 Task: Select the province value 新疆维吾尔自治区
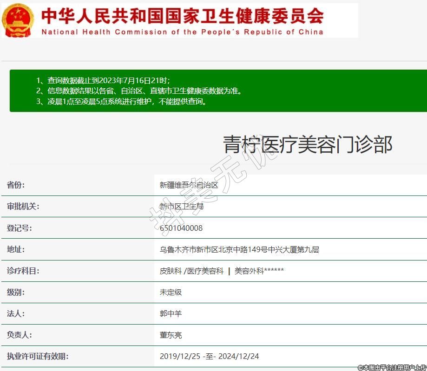189,185
